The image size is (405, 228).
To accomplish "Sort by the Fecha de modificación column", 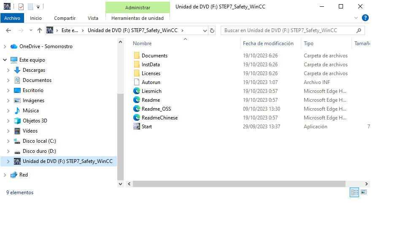I will (268, 43).
